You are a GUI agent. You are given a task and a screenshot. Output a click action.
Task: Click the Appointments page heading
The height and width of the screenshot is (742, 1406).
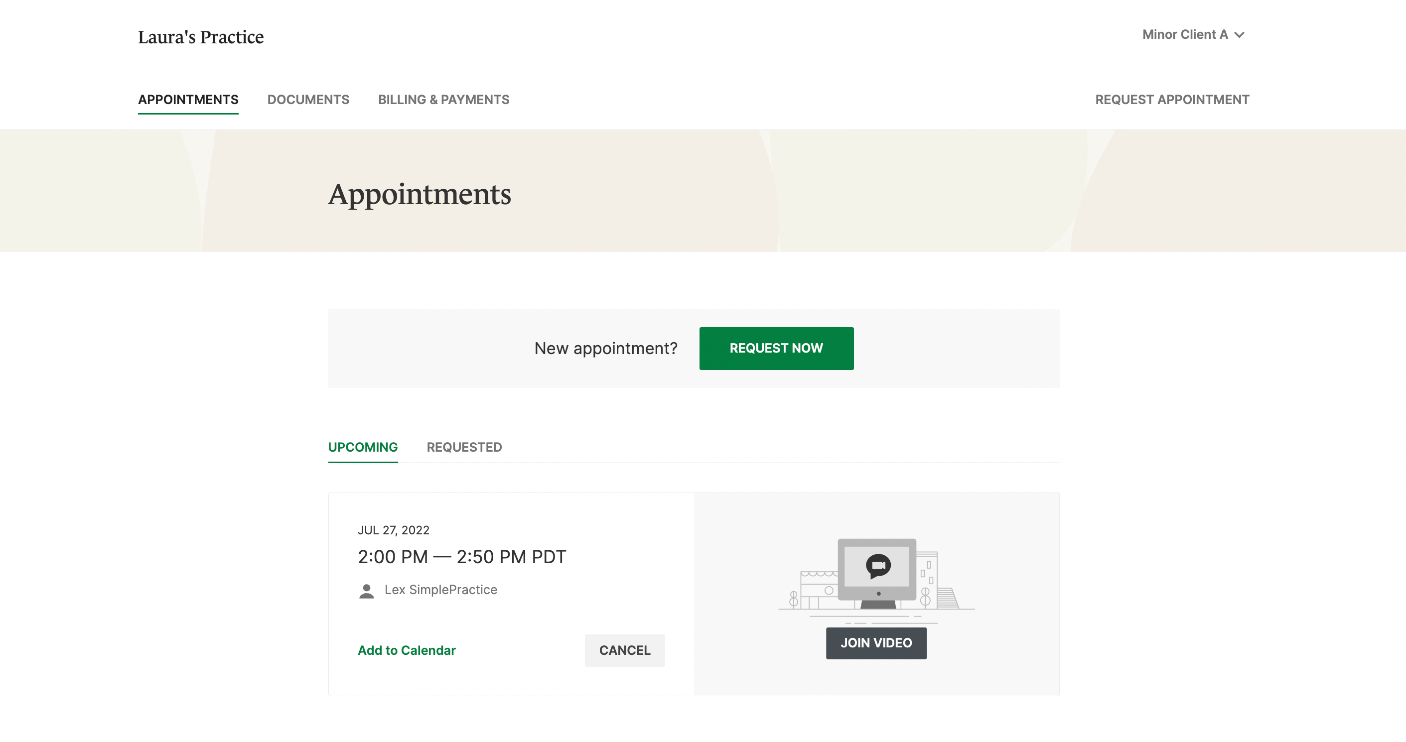coord(419,194)
